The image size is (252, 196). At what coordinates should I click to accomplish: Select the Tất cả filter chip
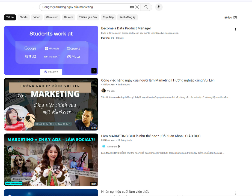pyautogui.click(x=9, y=17)
